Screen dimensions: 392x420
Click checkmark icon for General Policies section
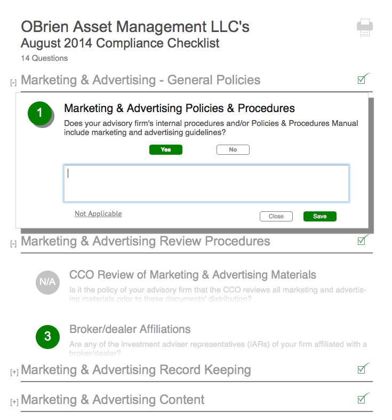[363, 79]
